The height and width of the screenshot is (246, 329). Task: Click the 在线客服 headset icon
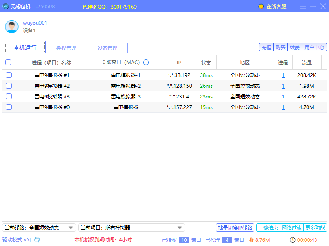click(x=261, y=7)
